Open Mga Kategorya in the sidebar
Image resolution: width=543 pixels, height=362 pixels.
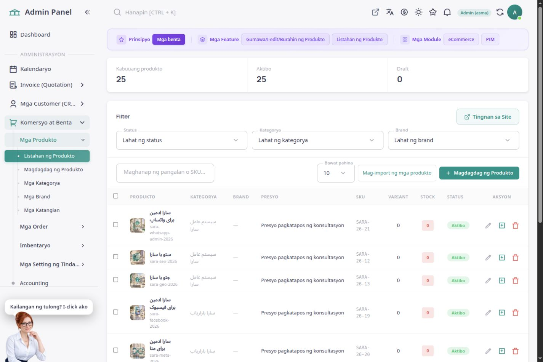tap(42, 183)
